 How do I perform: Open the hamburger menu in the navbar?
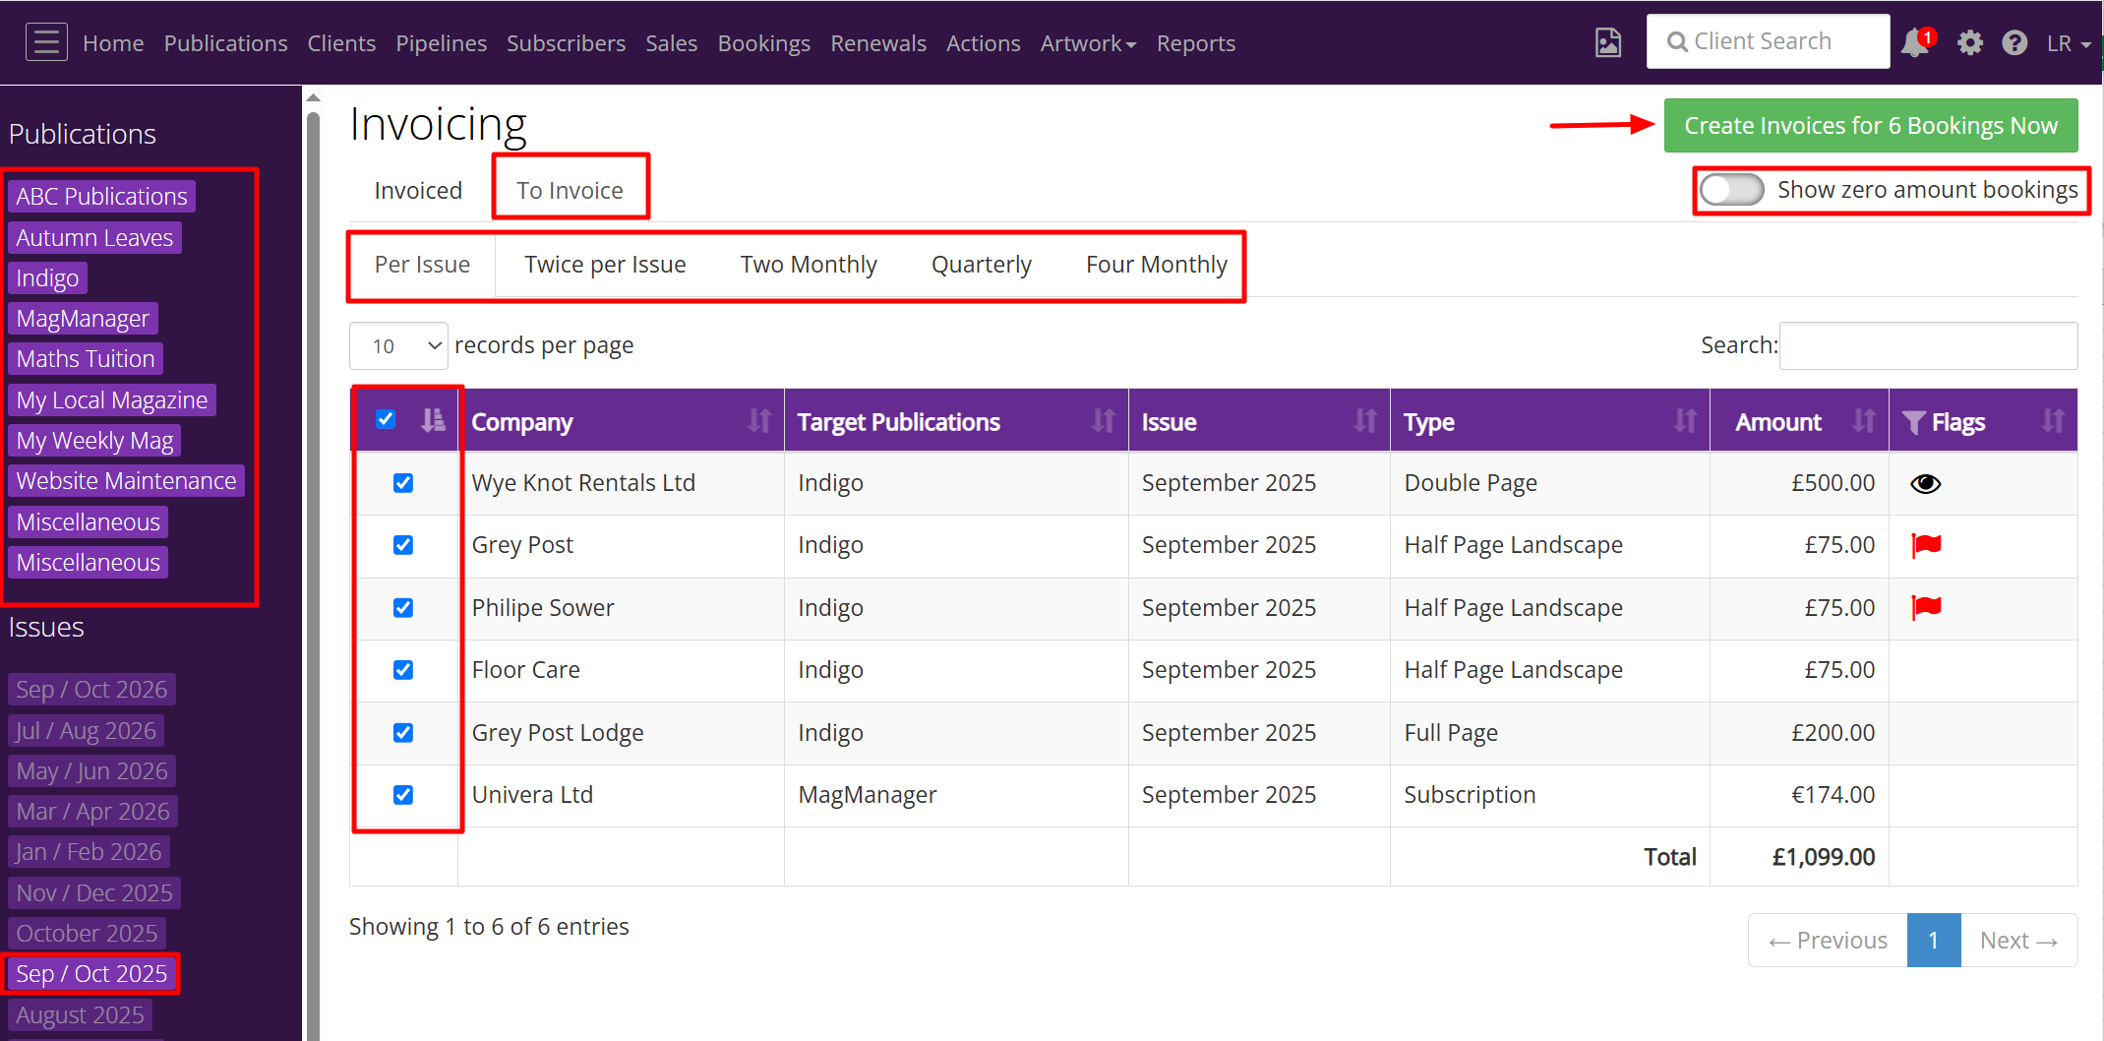pyautogui.click(x=46, y=42)
